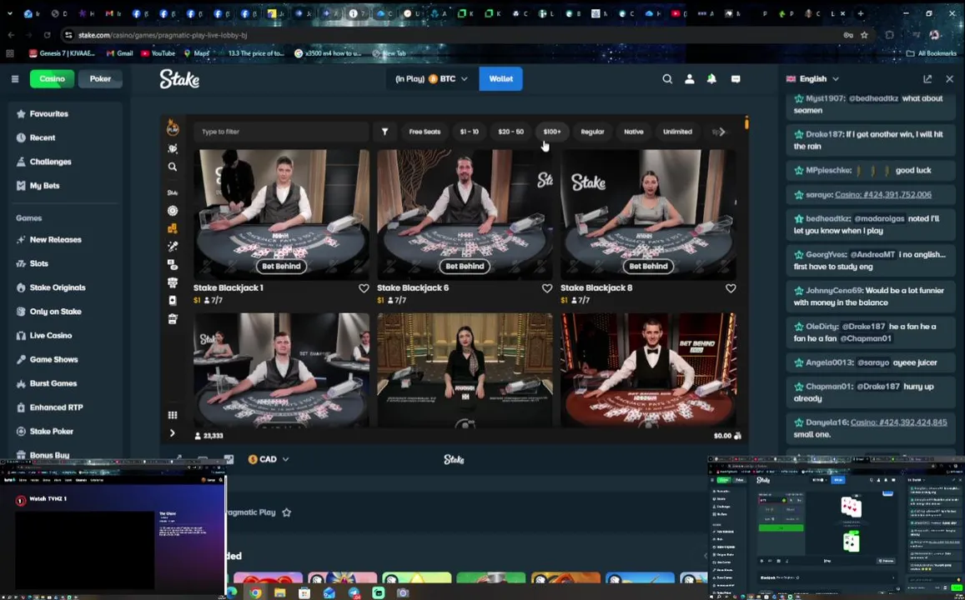The image size is (965, 600).
Task: Open the user profile icon
Action: 689,78
